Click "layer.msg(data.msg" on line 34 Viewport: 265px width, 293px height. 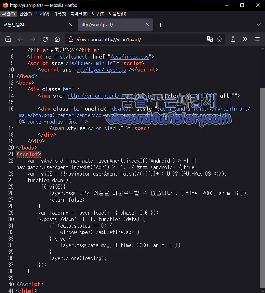(86, 245)
